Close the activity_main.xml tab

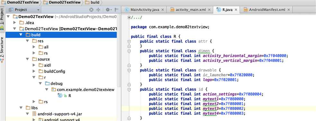pyautogui.click(x=209, y=10)
